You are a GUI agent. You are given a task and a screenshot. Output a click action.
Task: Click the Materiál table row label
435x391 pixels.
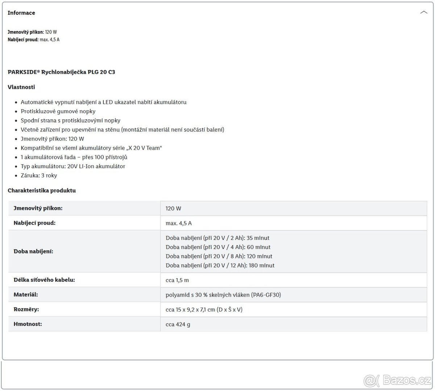click(x=26, y=295)
